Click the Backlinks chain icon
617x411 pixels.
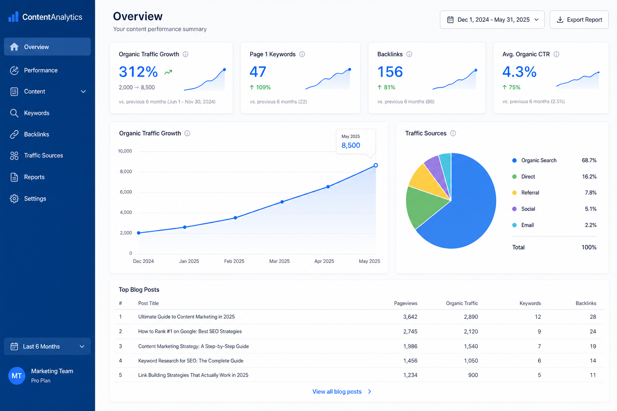14,134
